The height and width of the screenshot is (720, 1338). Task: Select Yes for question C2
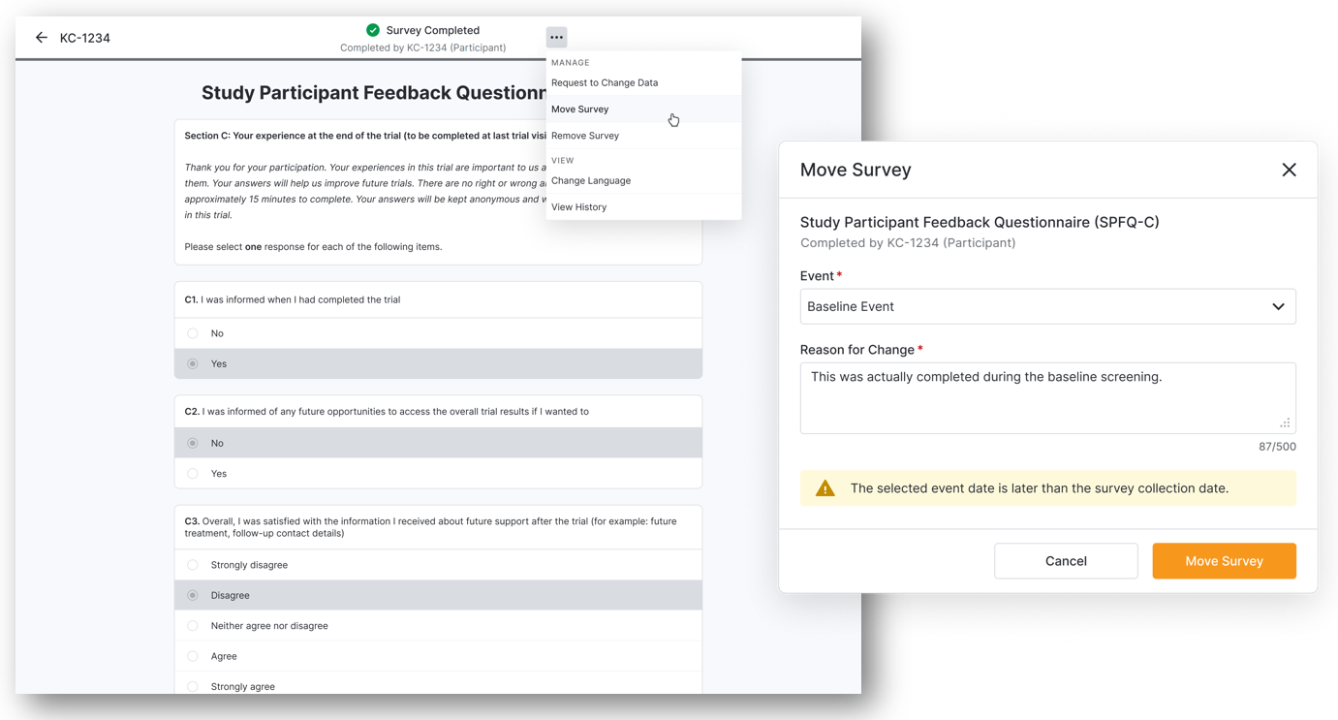[193, 474]
